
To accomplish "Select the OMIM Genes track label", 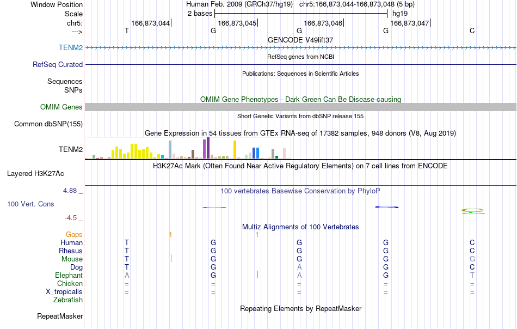I will click(61, 107).
